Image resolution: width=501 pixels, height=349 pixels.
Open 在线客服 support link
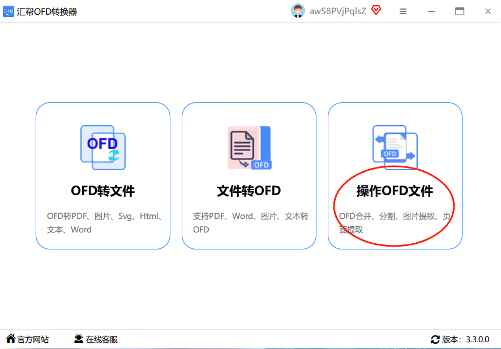click(x=101, y=339)
